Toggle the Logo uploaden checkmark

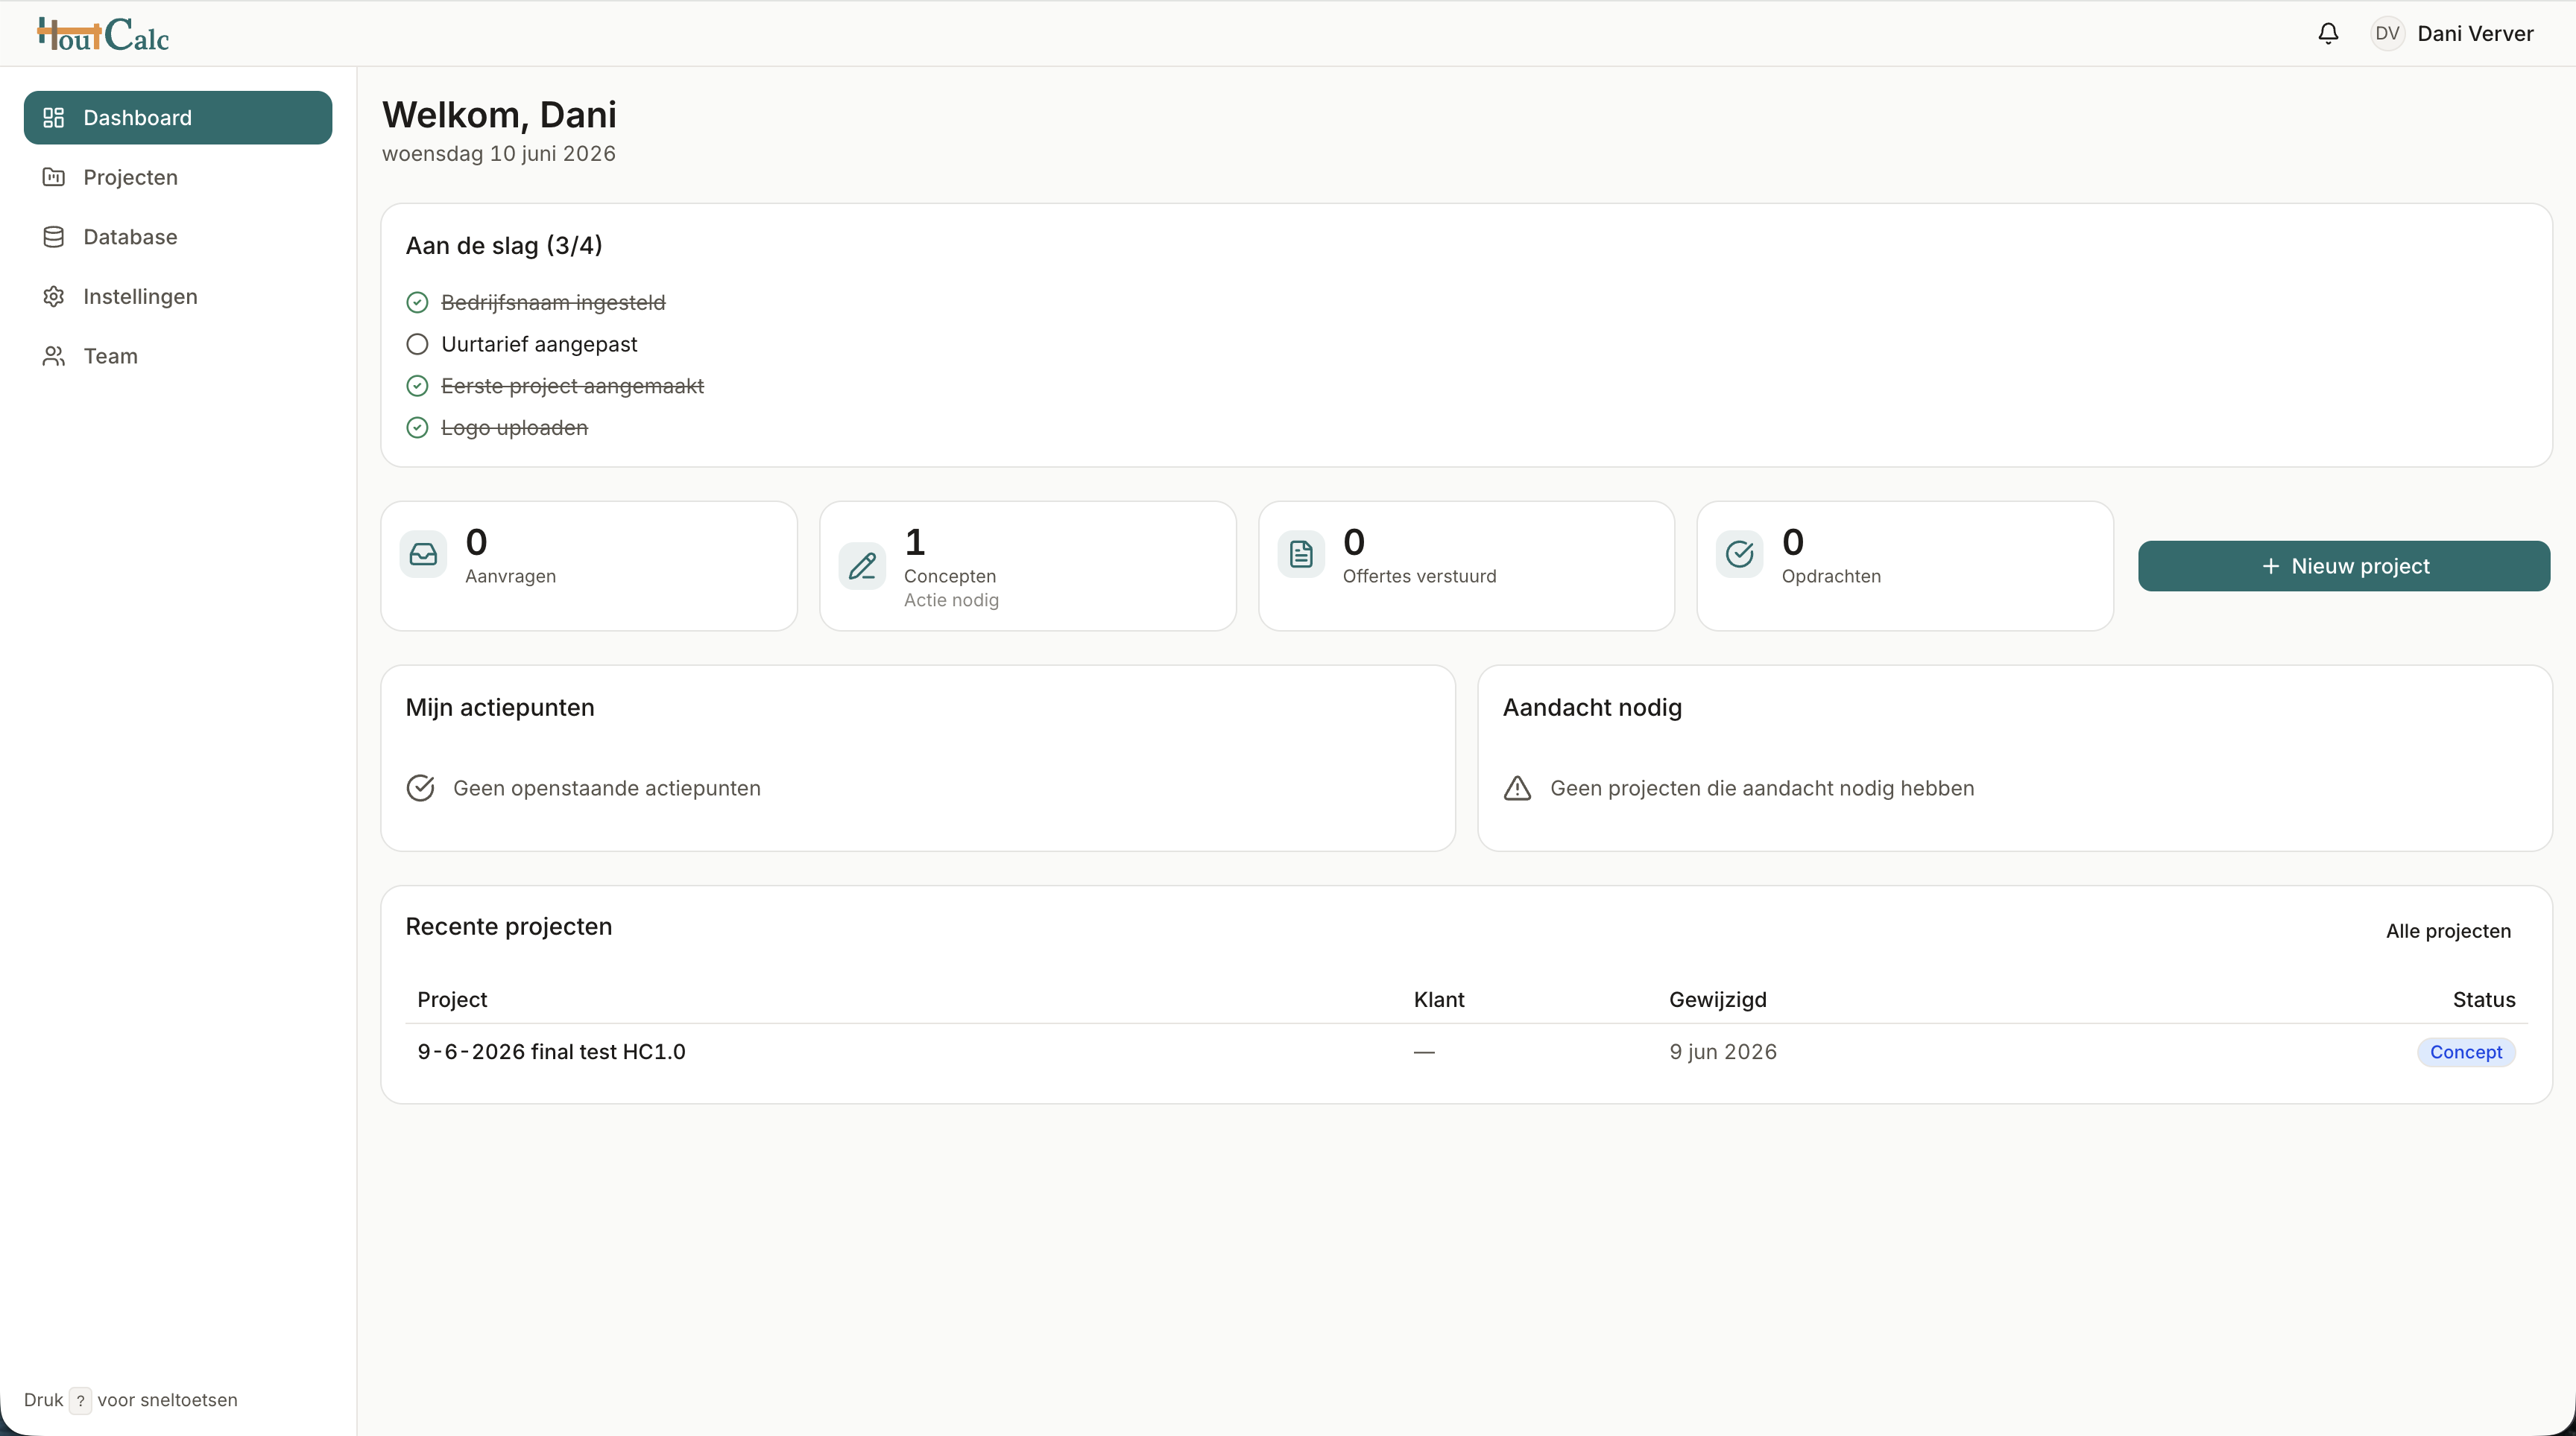point(417,428)
